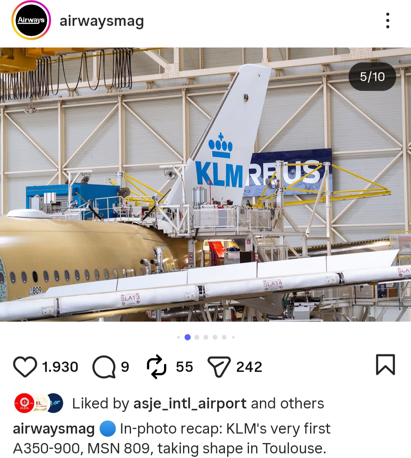411x458 pixels.
Task: View the 1.930 likes count
Action: tap(60, 367)
